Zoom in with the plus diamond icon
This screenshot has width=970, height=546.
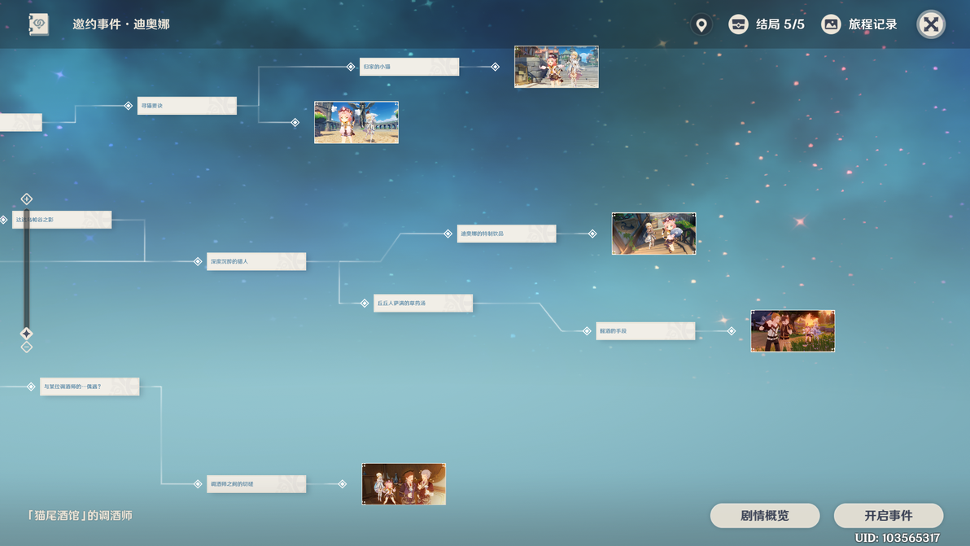coord(27,199)
